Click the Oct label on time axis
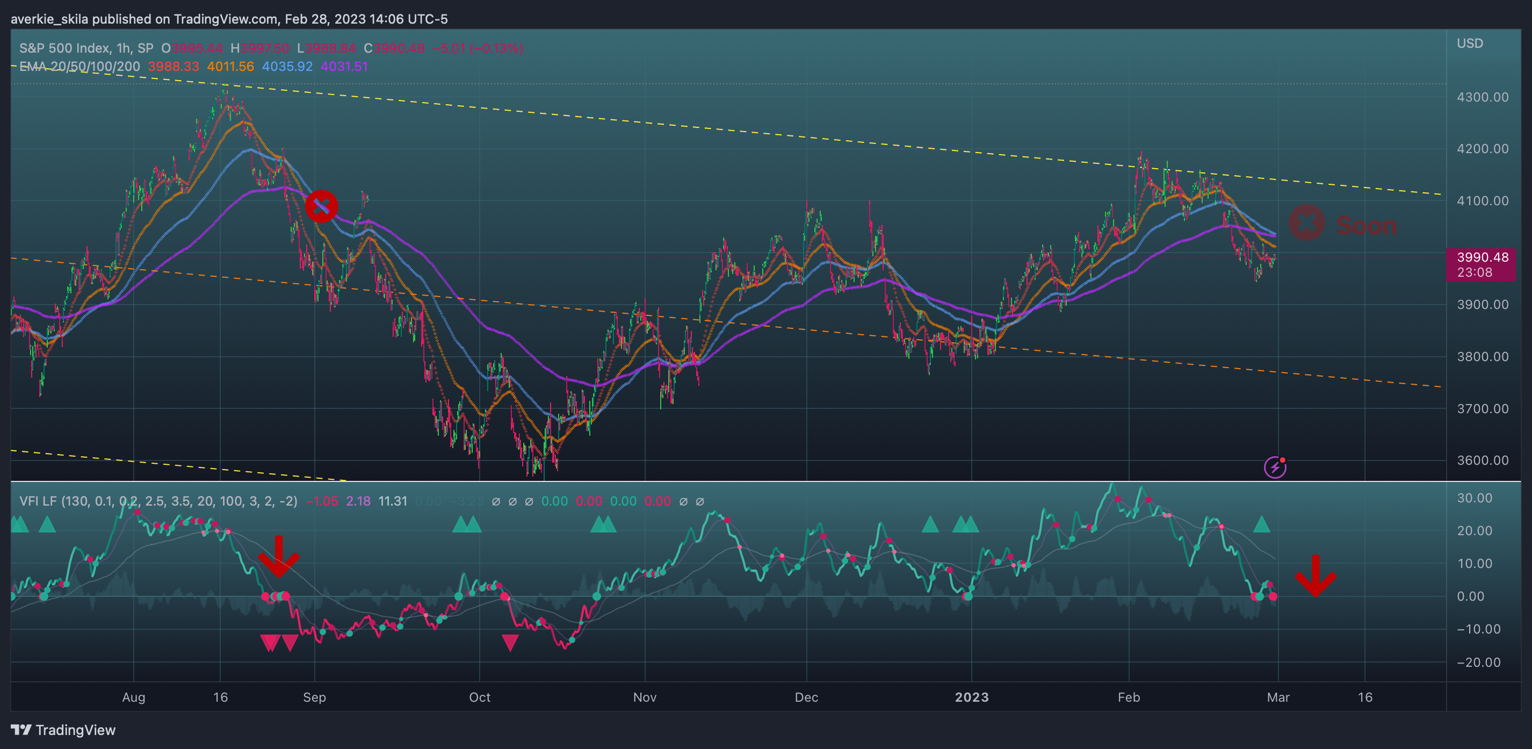 tap(480, 697)
